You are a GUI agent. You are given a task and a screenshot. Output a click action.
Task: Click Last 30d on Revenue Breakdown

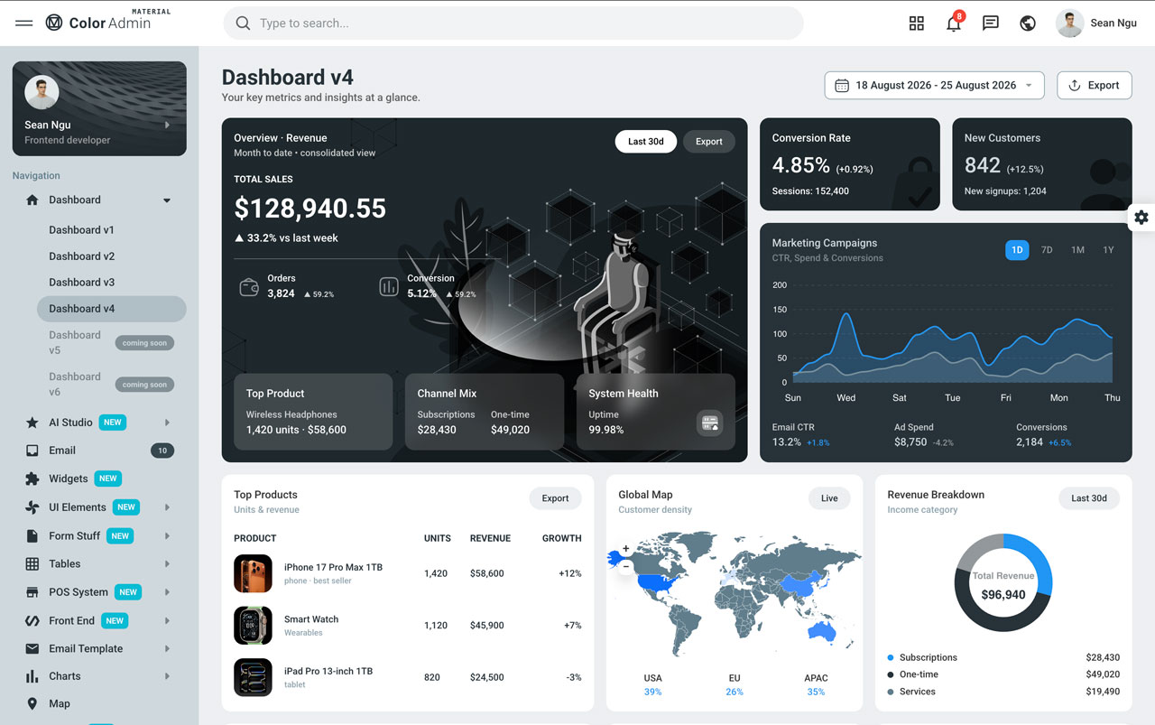(x=1089, y=498)
